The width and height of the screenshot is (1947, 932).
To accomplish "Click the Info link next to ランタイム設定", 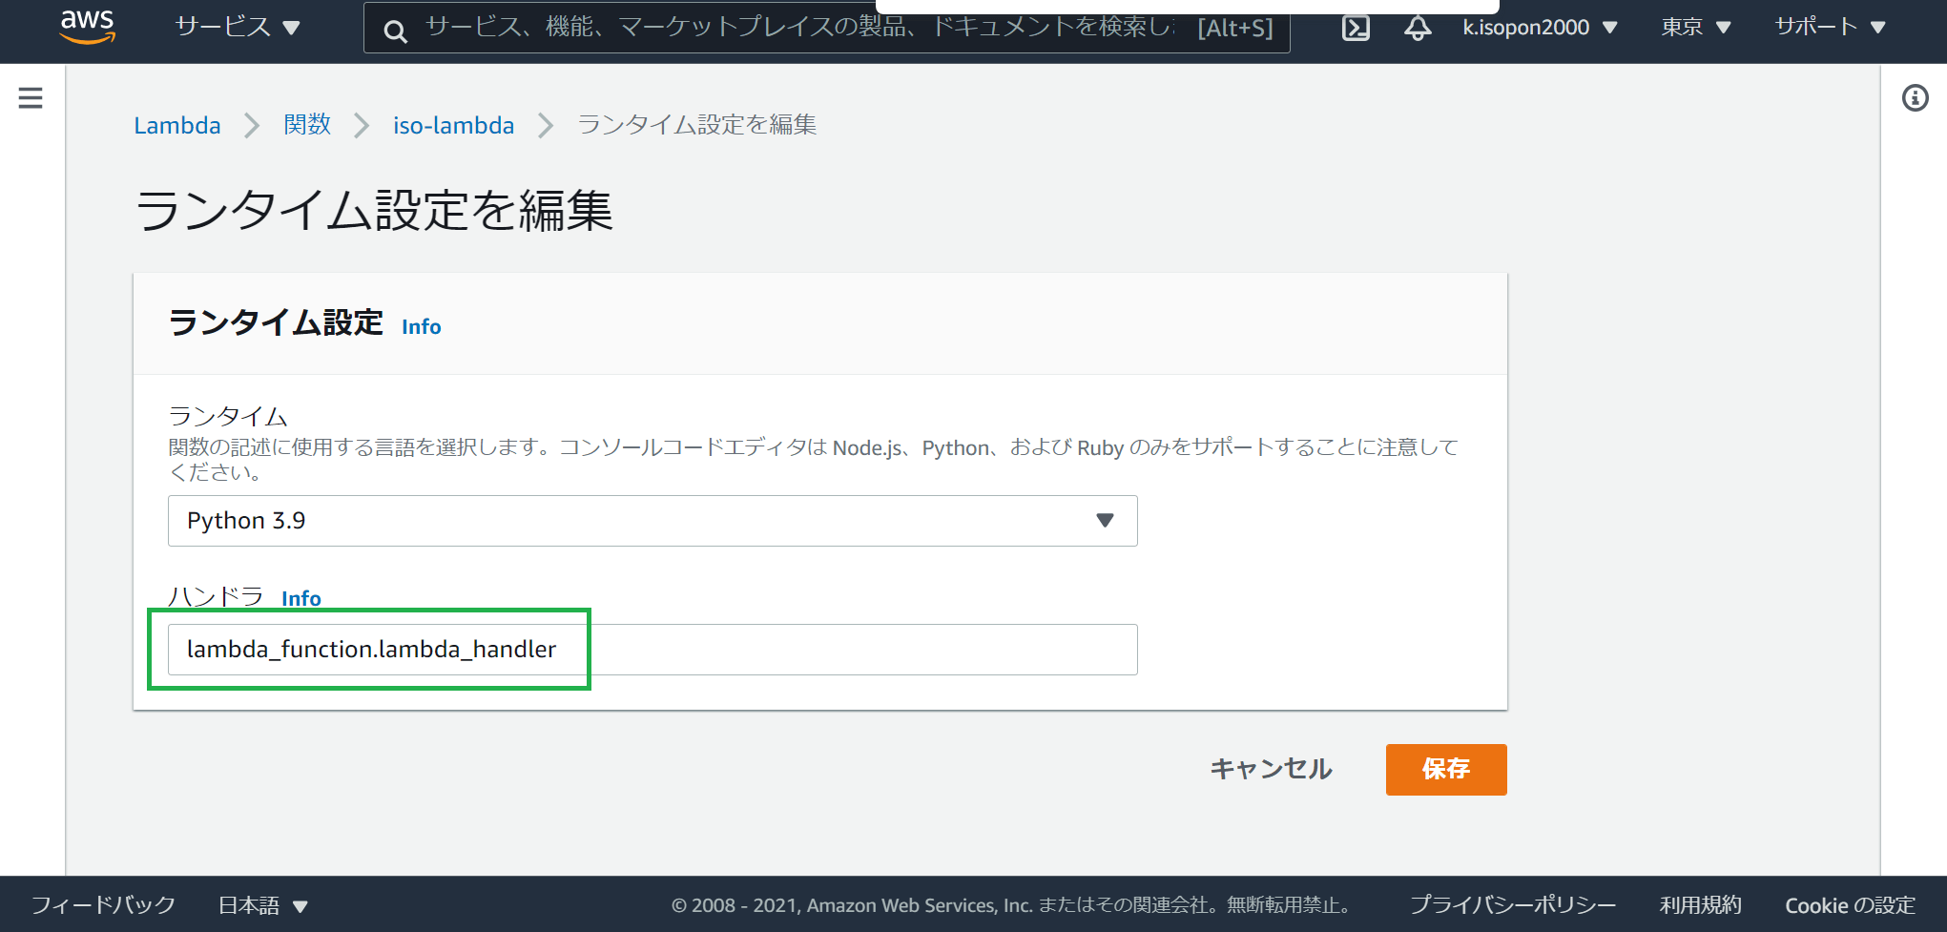I will 420,326.
